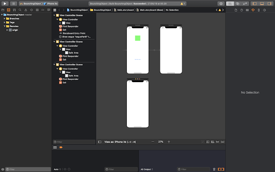
Task: Open the file inspector tab
Action: [x=236, y=10]
